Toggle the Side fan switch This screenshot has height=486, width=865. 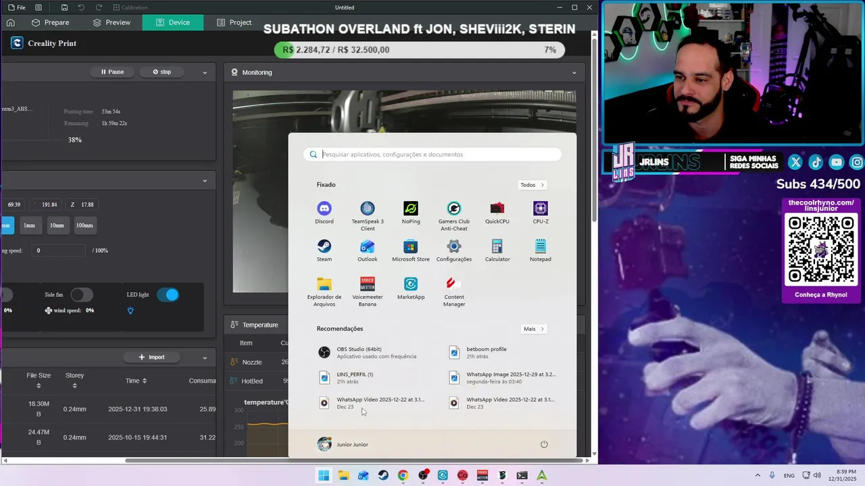82,294
